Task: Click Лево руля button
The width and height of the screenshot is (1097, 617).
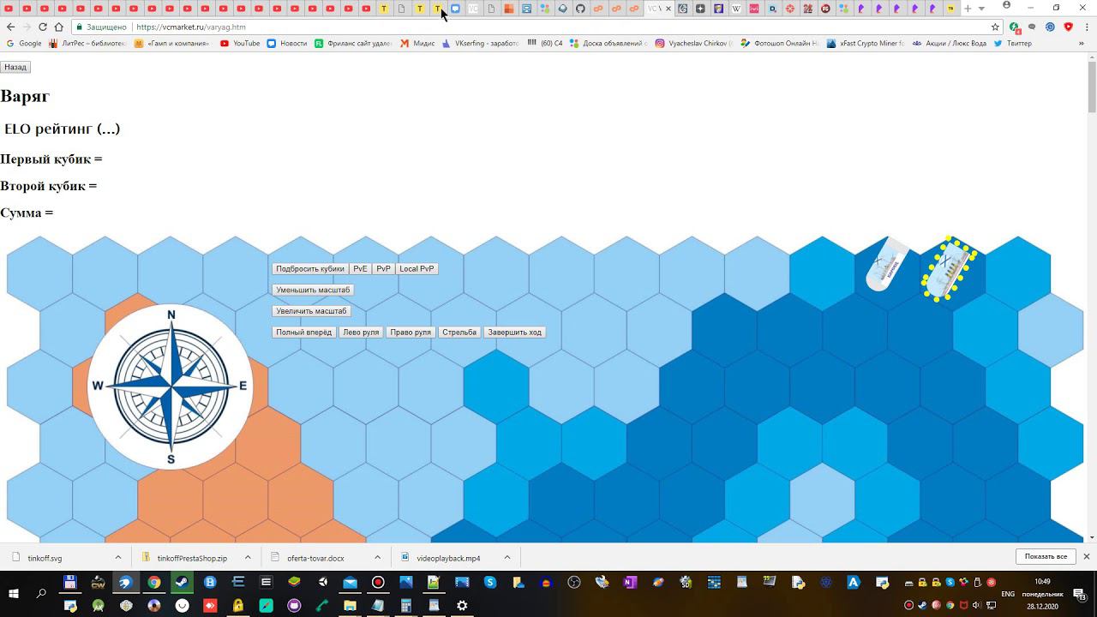Action: tap(361, 332)
